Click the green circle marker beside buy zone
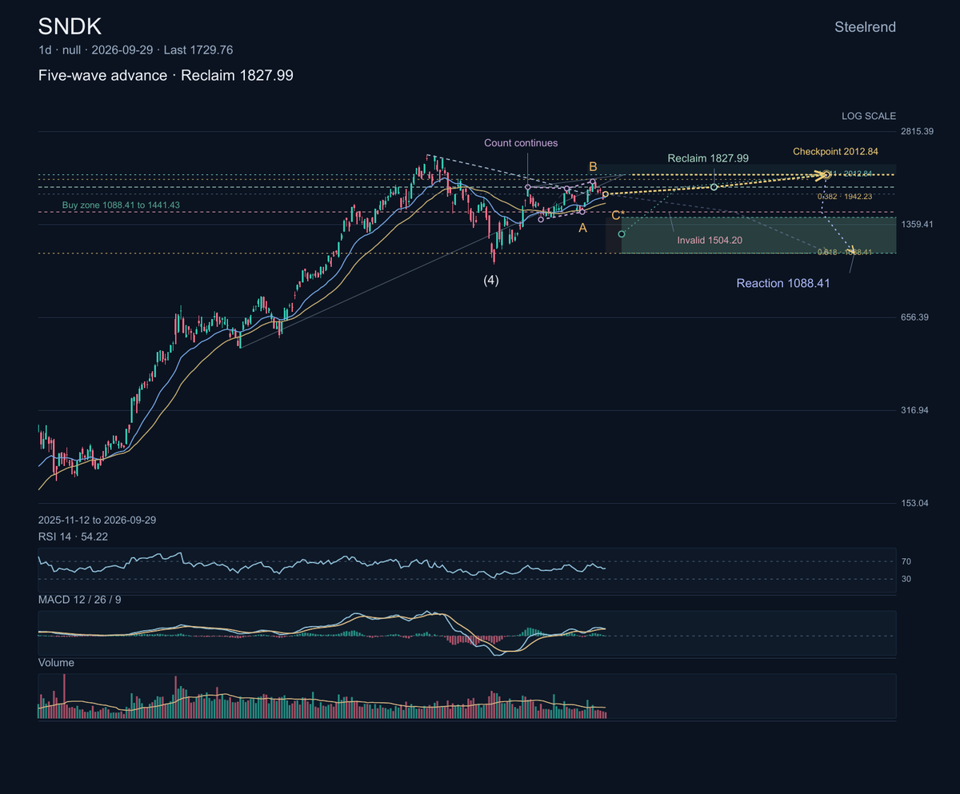Image resolution: width=960 pixels, height=794 pixels. [622, 233]
